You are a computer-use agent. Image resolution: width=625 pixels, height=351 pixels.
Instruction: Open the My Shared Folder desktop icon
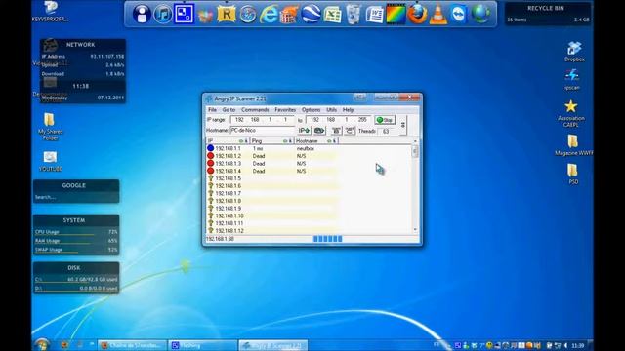50,127
